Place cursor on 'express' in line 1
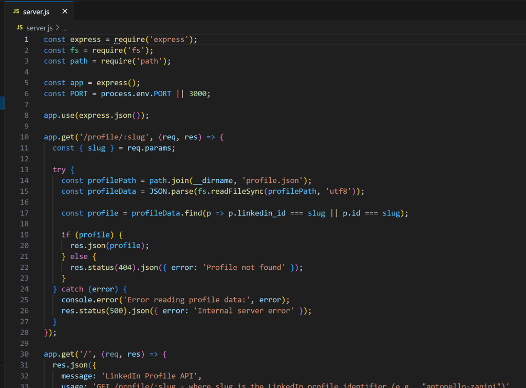 [85, 39]
